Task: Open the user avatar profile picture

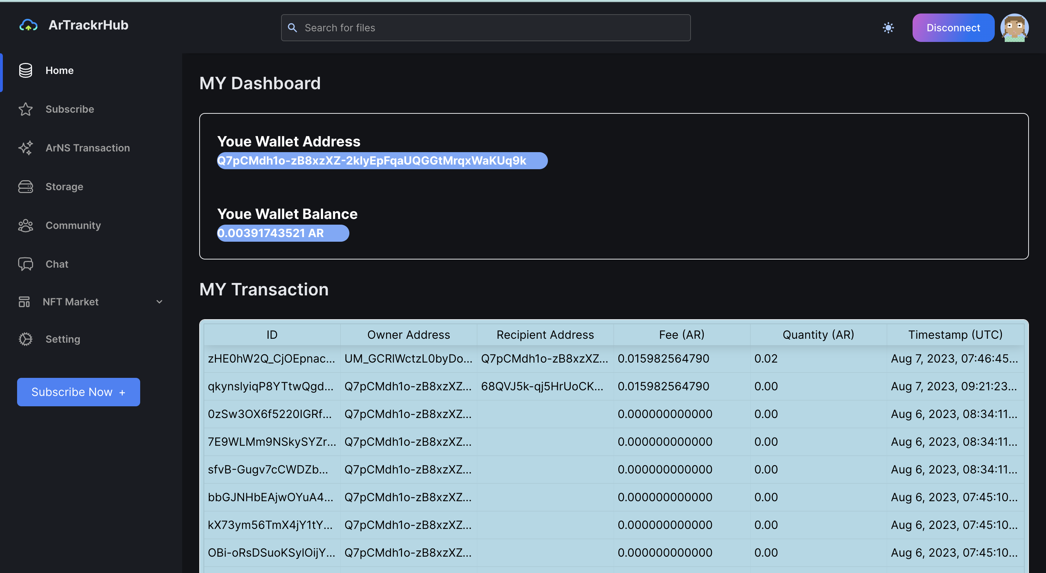Action: click(x=1014, y=28)
